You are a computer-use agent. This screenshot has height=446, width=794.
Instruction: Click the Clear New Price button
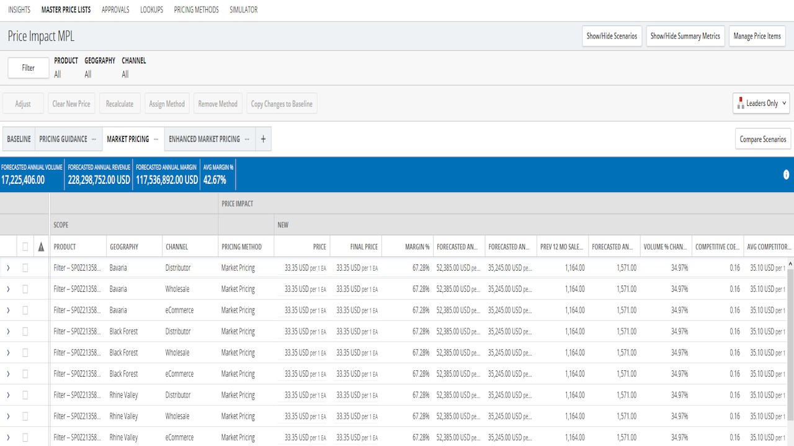(71, 104)
